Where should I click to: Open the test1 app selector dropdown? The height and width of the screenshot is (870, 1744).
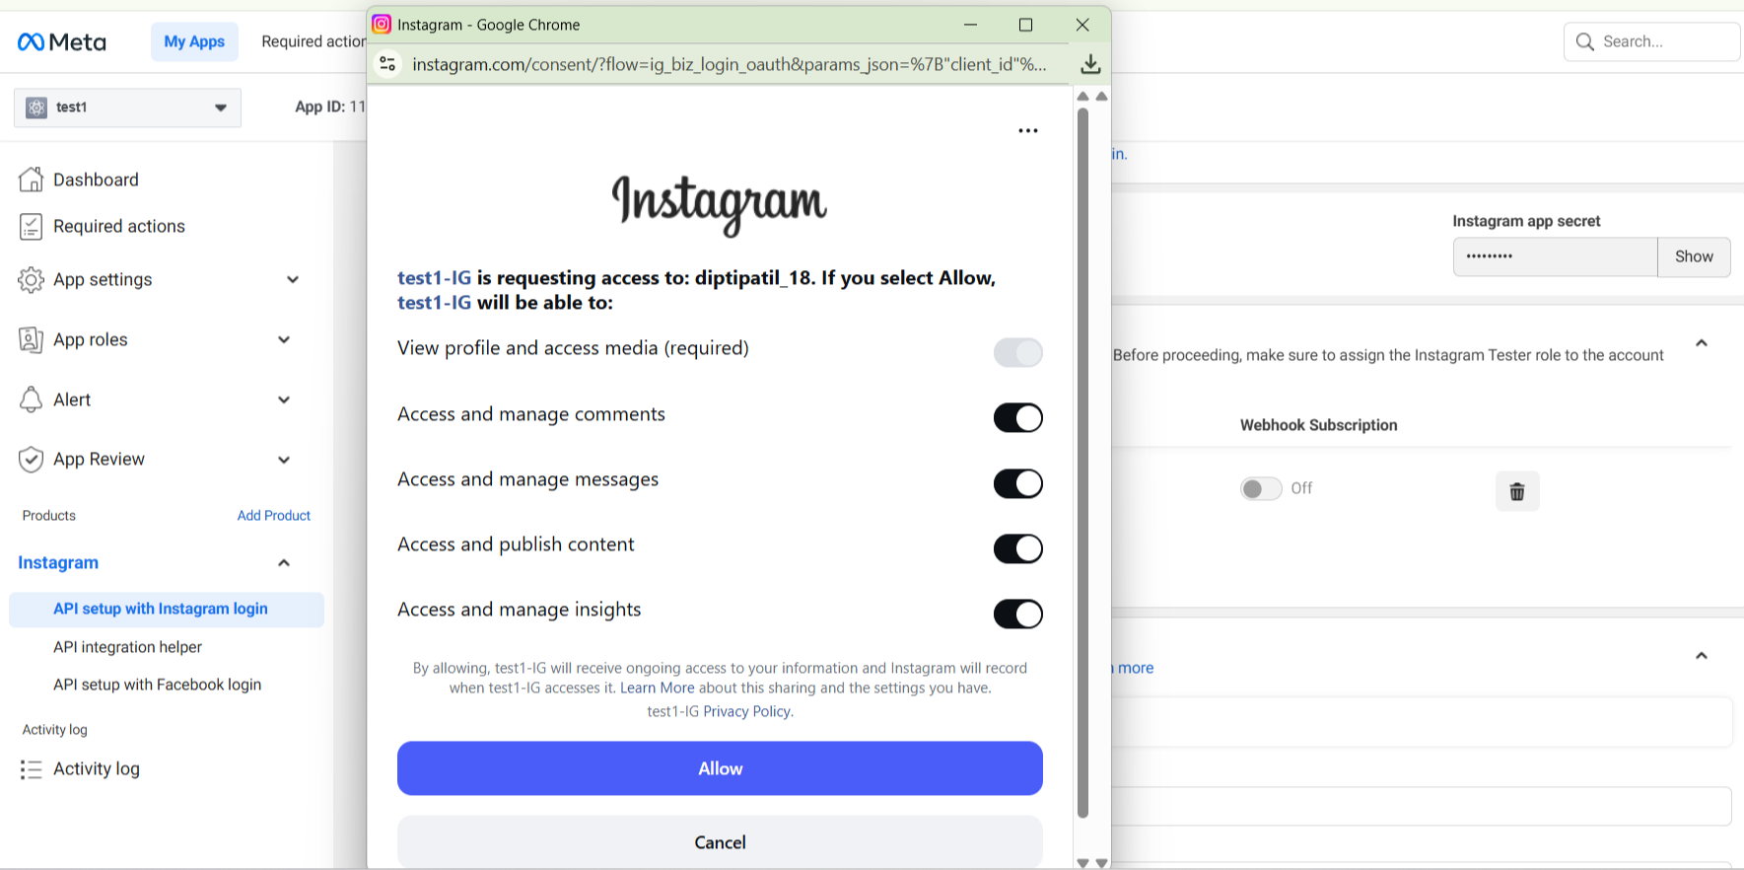click(127, 108)
